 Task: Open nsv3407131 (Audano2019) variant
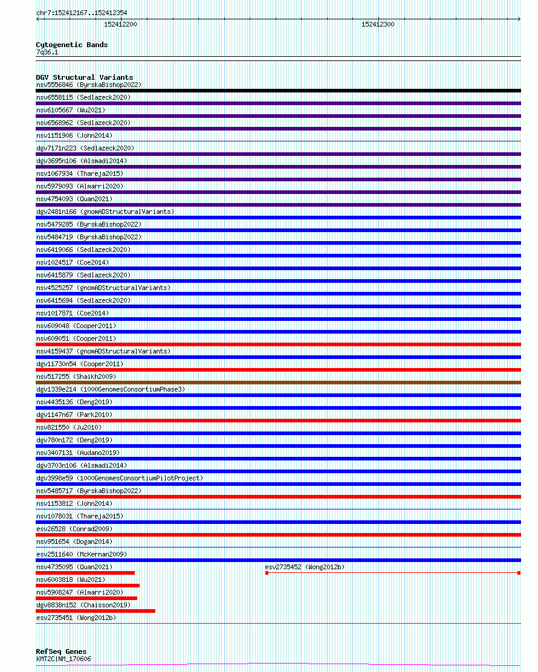[77, 453]
